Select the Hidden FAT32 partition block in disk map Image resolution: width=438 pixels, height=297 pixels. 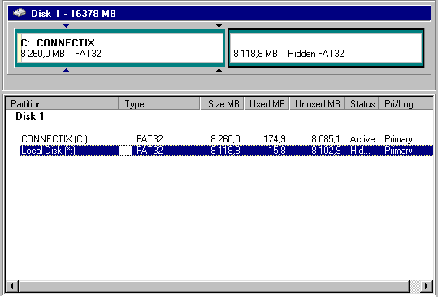coord(326,48)
